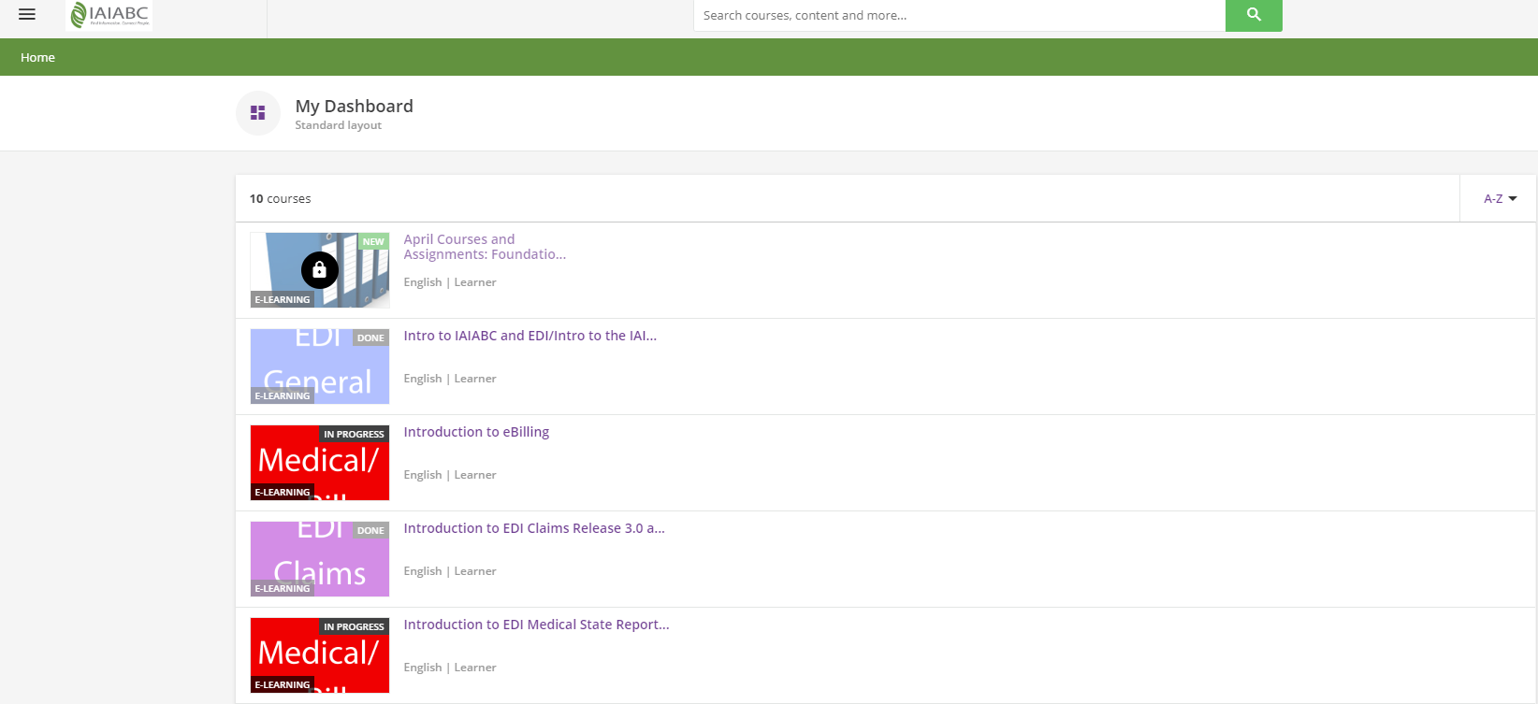Click the lock icon on April Courses thumbnail
This screenshot has width=1538, height=704.
(x=320, y=270)
